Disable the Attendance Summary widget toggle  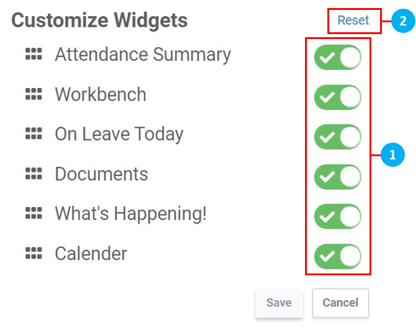coord(337,58)
